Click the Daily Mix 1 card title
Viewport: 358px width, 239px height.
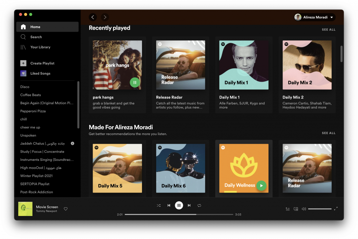pyautogui.click(x=229, y=97)
